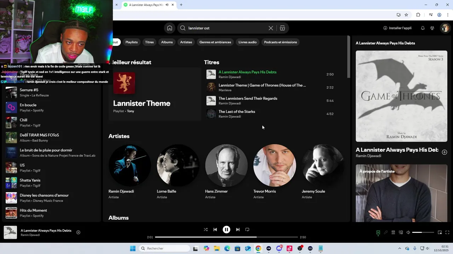The width and height of the screenshot is (453, 254).
Task: Skip to next track
Action: [x=238, y=229]
